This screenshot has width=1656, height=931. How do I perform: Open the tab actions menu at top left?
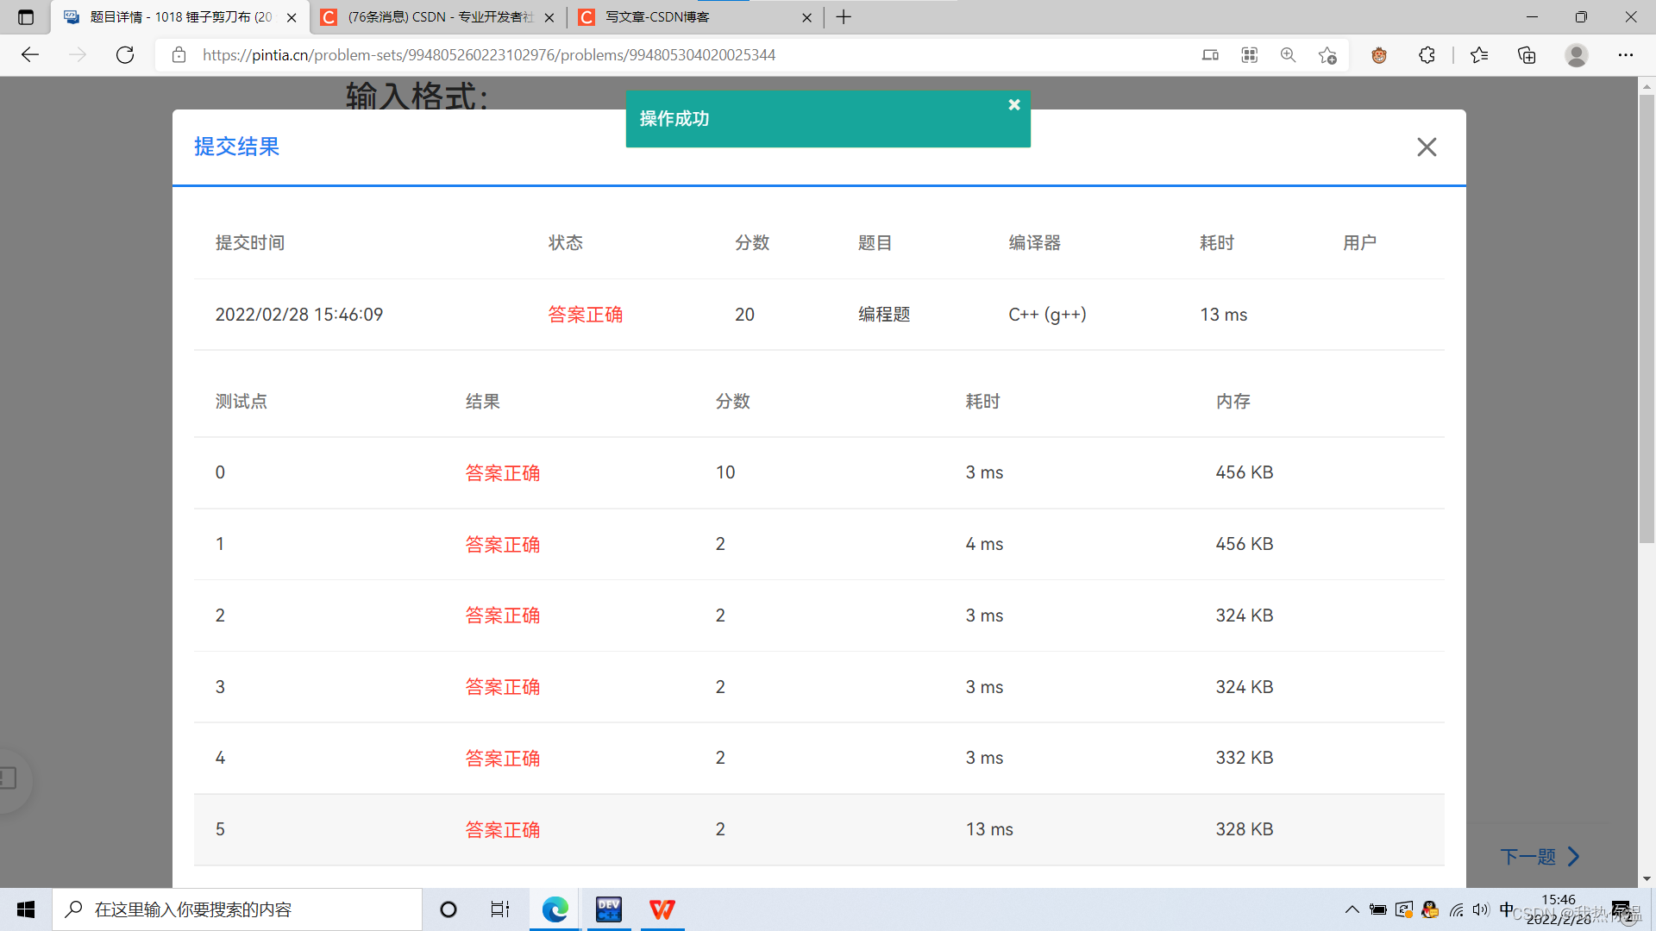tap(25, 16)
